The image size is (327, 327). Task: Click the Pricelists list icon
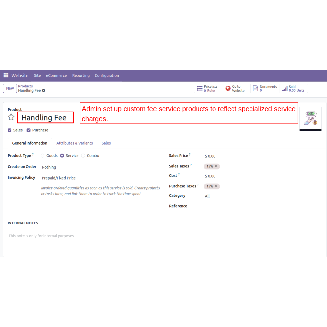point(199,88)
